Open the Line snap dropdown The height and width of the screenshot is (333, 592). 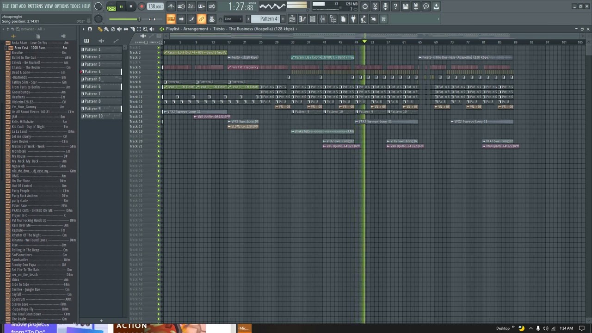pos(233,19)
